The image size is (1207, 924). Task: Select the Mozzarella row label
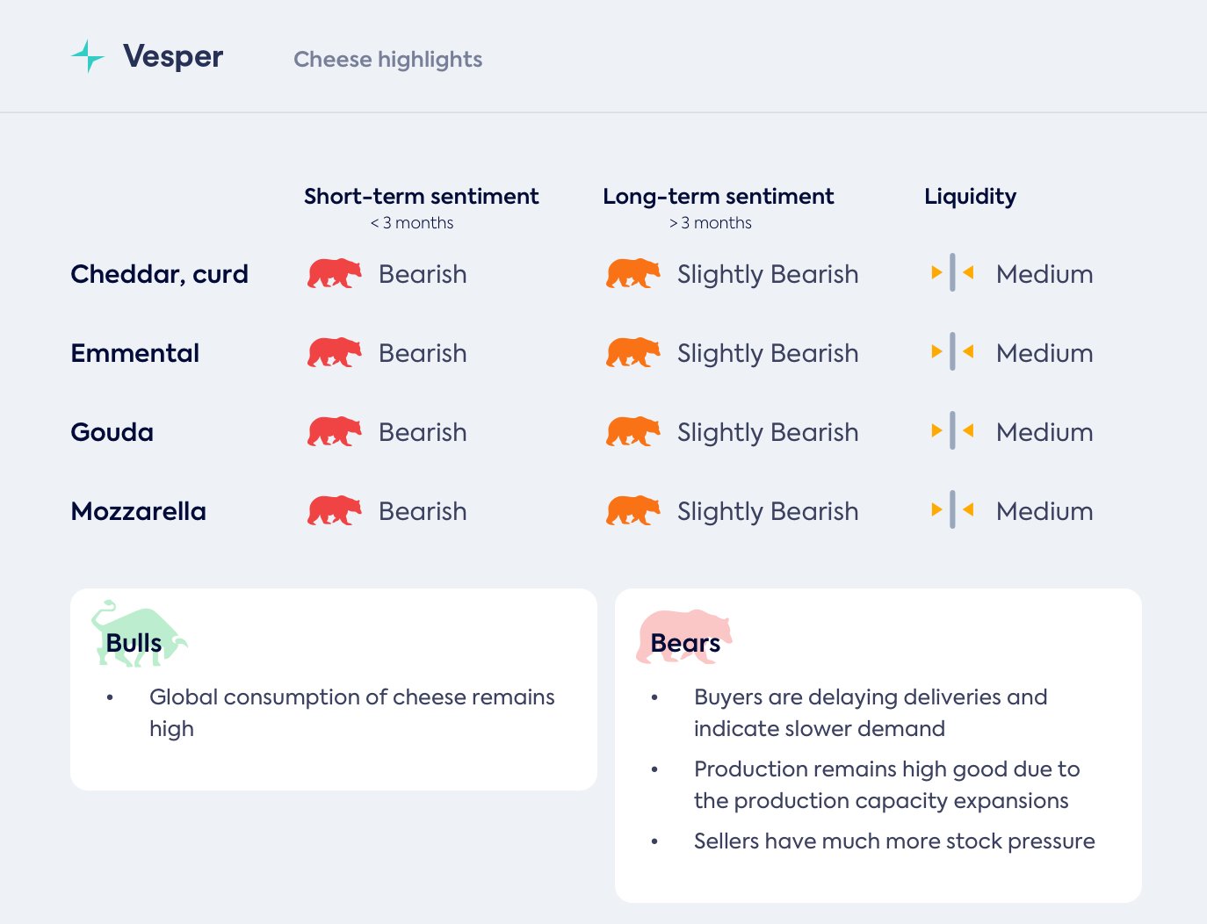[x=139, y=511]
